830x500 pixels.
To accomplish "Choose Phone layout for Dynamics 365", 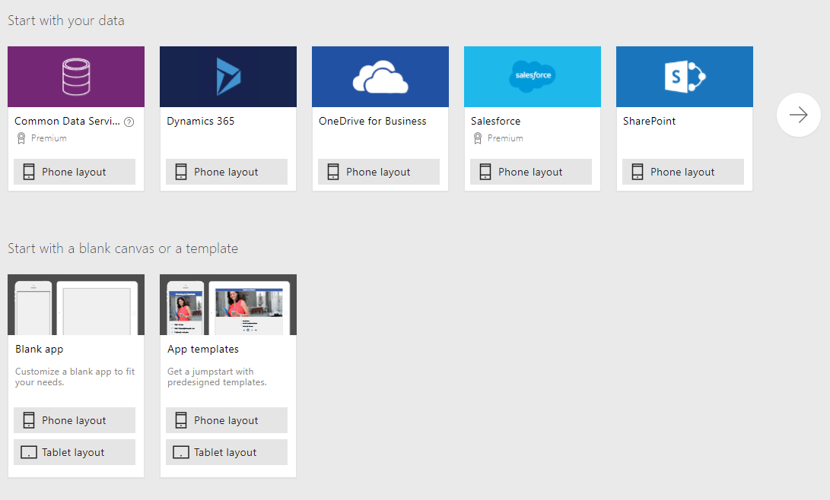I will [x=227, y=172].
